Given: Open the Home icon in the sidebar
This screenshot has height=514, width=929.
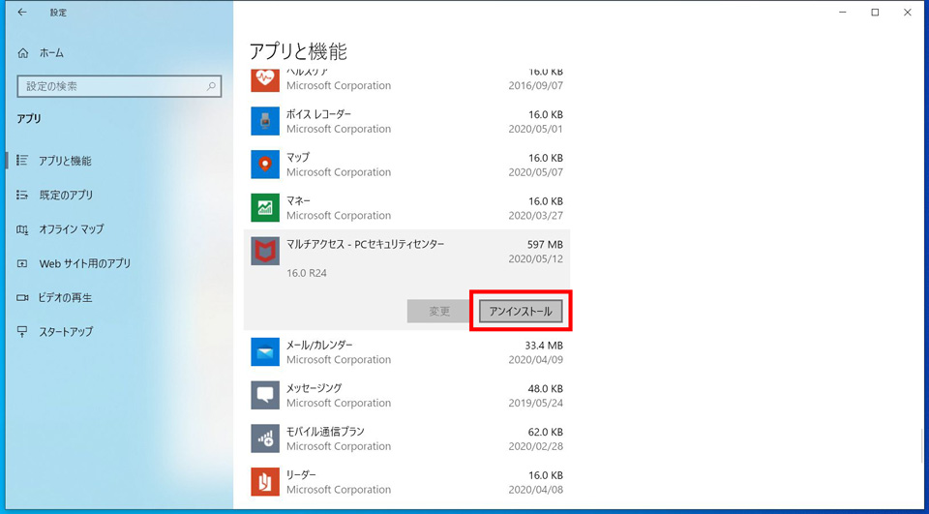Looking at the screenshot, I should tap(23, 53).
